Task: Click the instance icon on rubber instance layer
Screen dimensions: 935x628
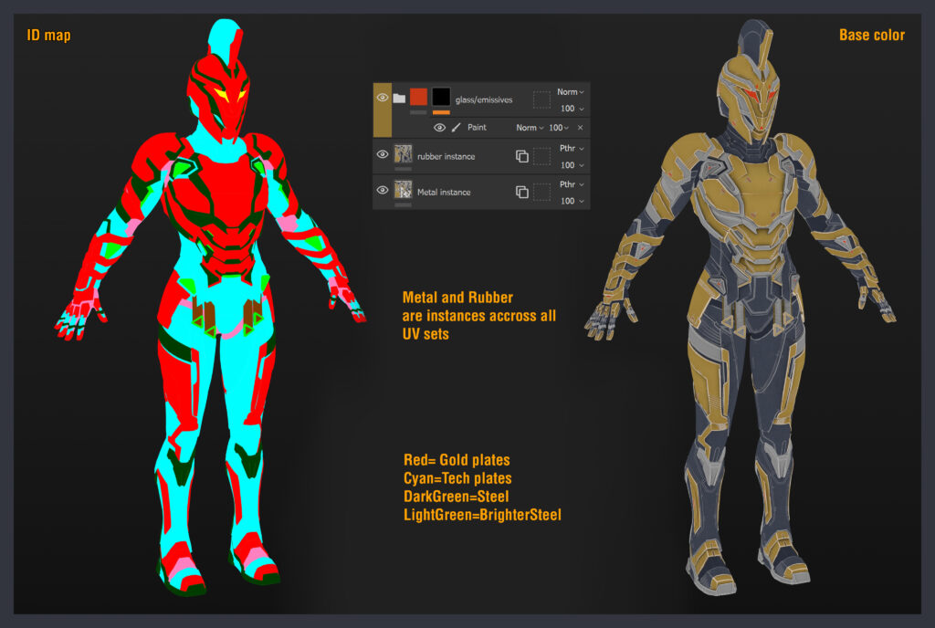Action: pos(521,156)
